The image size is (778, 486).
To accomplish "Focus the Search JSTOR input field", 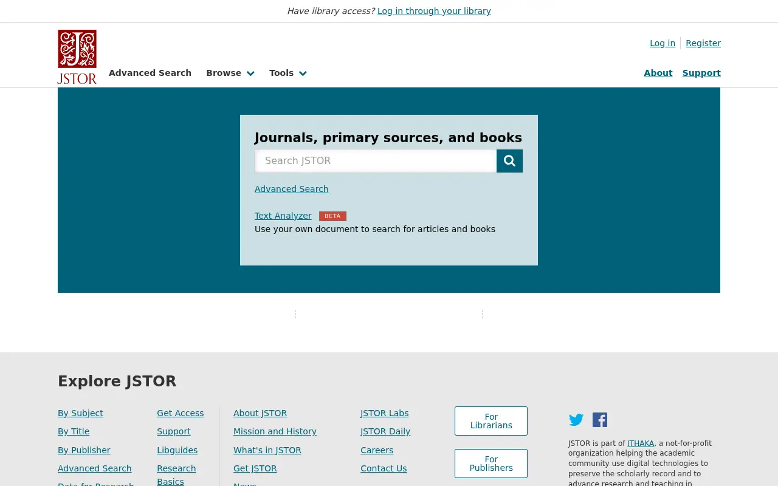I will click(376, 161).
